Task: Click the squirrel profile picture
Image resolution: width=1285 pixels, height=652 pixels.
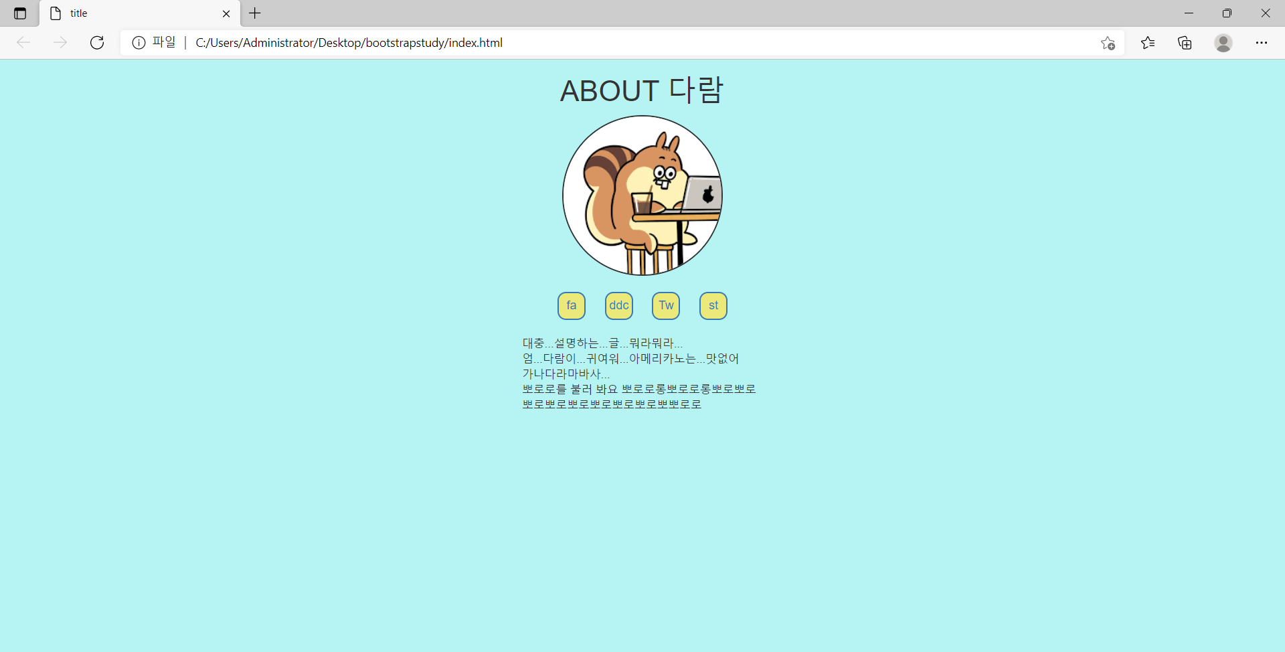Action: (642, 195)
